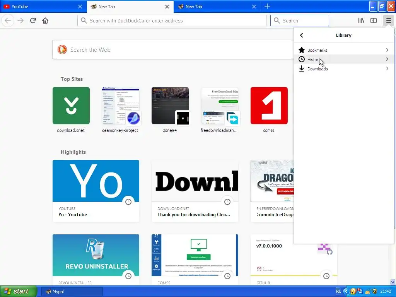Click the taskbar clock 21:42

coord(386,292)
